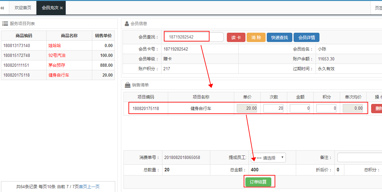
Task: Click the red 删除 button in sales row
Action: 377,108
